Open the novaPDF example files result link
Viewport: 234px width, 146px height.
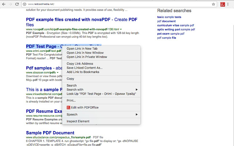82,22
